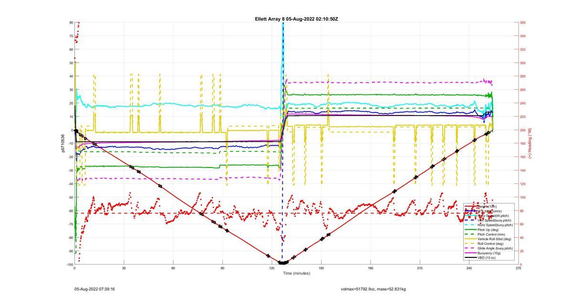Image resolution: width=573 pixels, height=297 pixels.
Task: Click legend entry 'Horiz Speed(buoy,pitch)'
Action: coord(495,225)
